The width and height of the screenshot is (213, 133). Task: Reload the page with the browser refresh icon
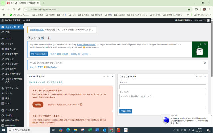click(x=14, y=9)
